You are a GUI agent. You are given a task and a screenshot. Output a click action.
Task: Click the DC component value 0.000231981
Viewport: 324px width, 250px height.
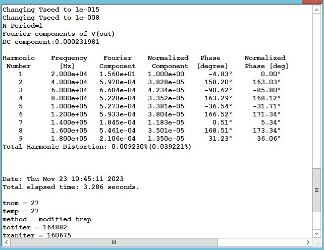(x=77, y=42)
